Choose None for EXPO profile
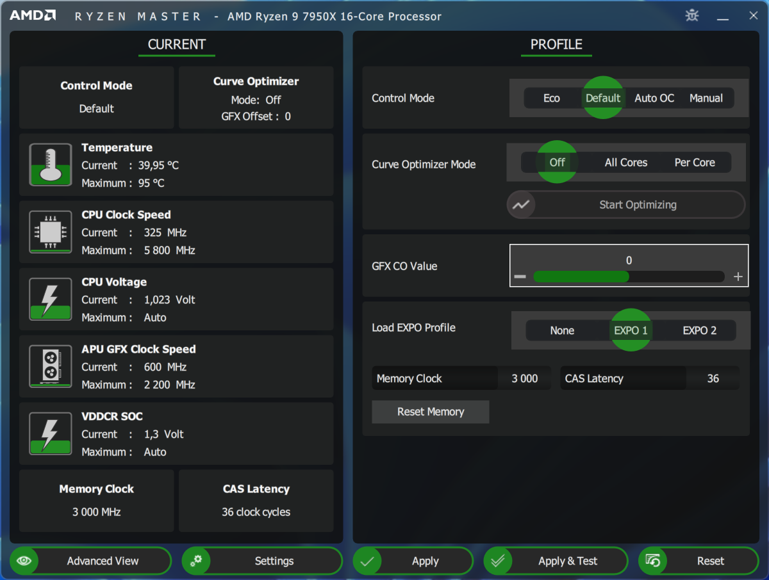The image size is (769, 580). (562, 330)
